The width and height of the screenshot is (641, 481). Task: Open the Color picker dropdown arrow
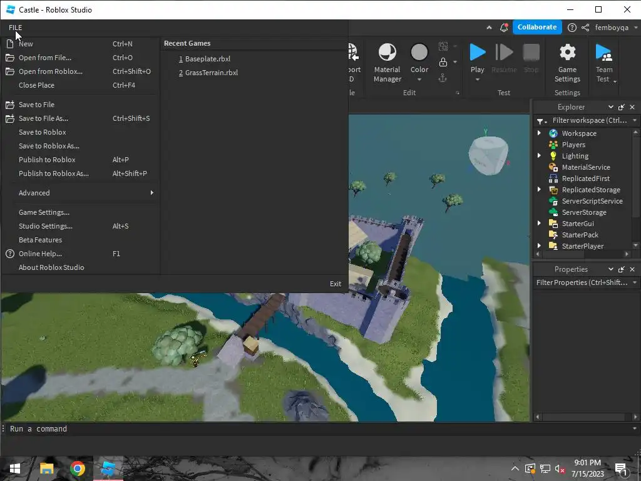coord(419,80)
